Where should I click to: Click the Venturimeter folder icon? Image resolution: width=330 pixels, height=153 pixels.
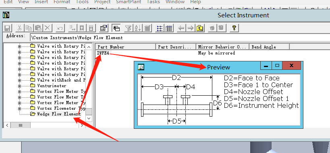pyautogui.click(x=33, y=86)
